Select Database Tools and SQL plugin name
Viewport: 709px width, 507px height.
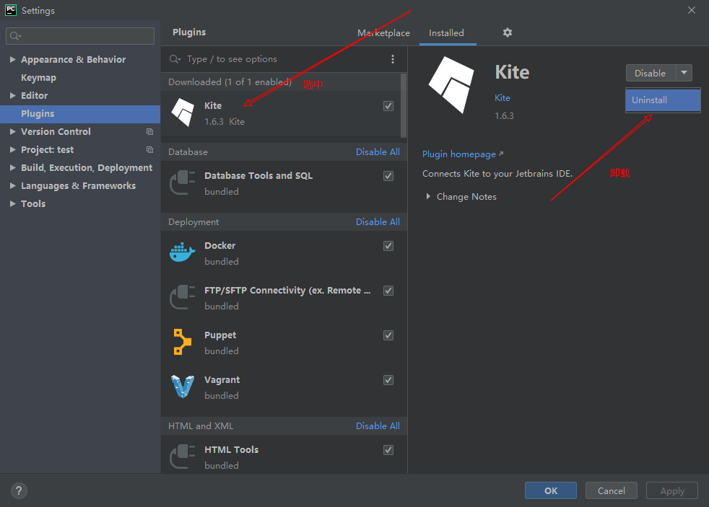click(x=258, y=176)
